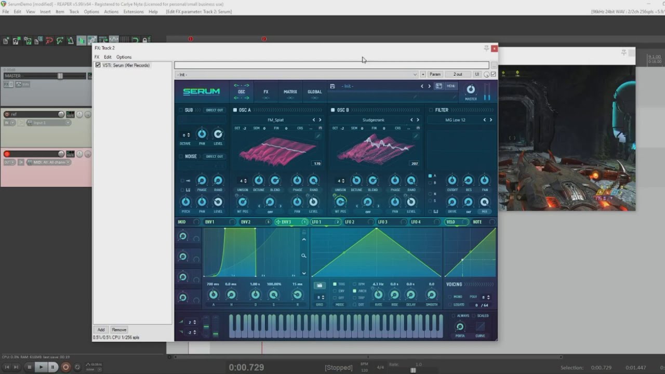665x374 pixels.
Task: Click the playback rate slider
Action: coord(414,370)
